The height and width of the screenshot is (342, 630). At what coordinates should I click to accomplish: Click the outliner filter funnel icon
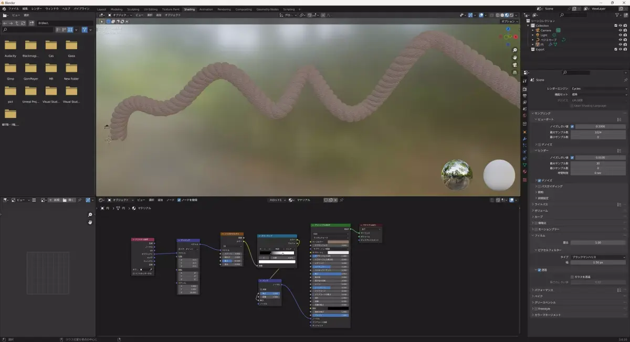tap(617, 15)
